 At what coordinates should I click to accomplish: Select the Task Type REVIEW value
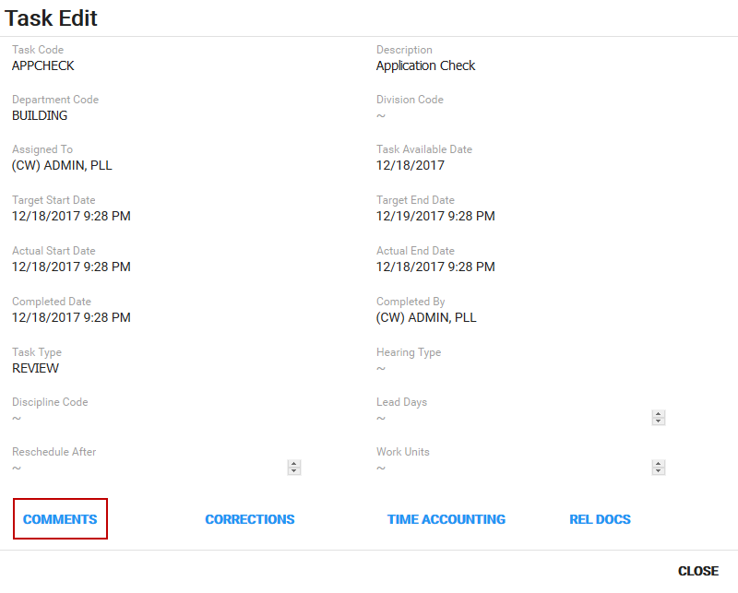click(35, 368)
